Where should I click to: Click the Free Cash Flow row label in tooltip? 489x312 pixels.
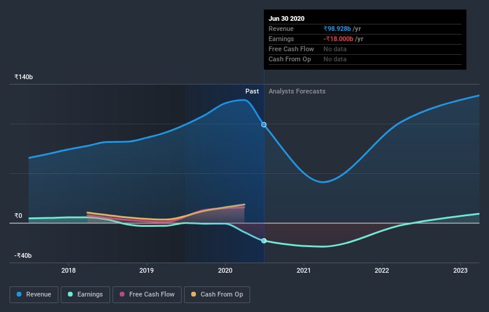(291, 49)
